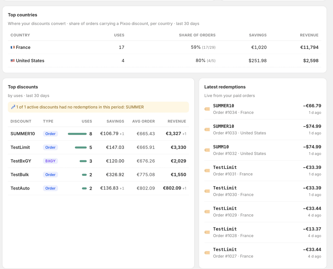This screenshot has height=269, width=333.
Task: Click the no-redemptions SUMMER notice banner
Action: tap(98, 107)
